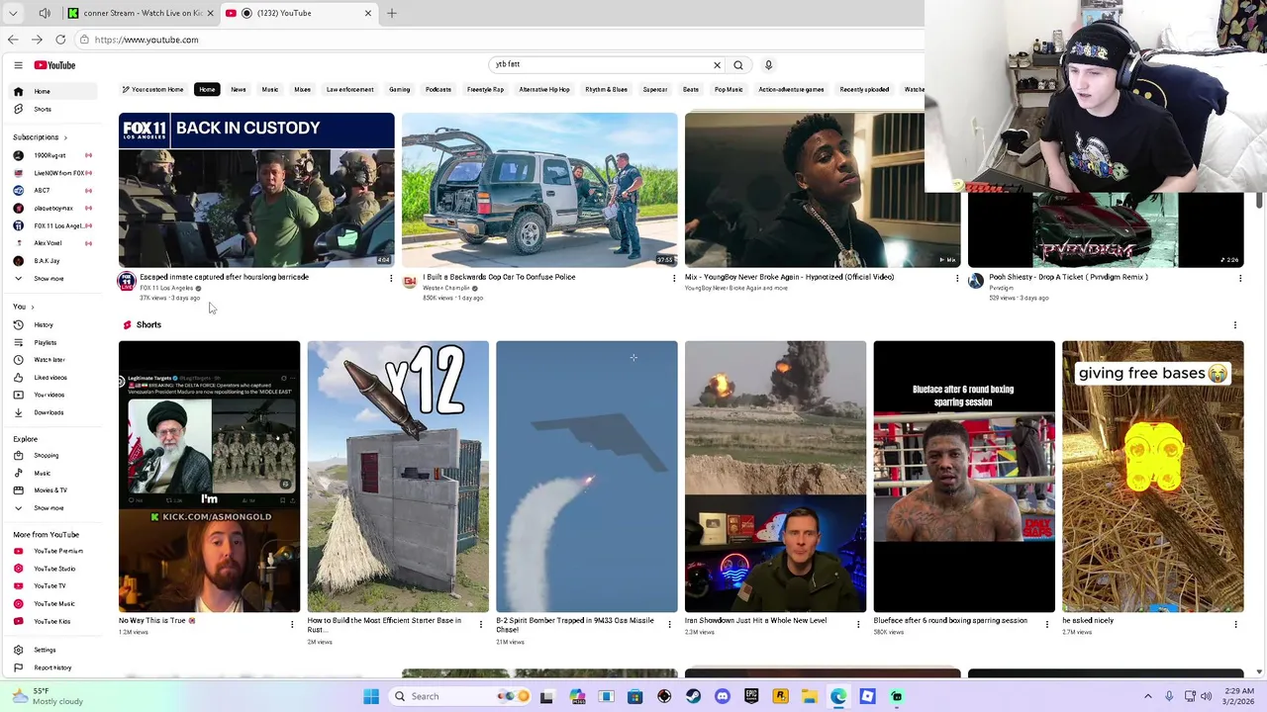Open Settings in the sidebar
Viewport: 1267px width, 712px height.
[54, 650]
